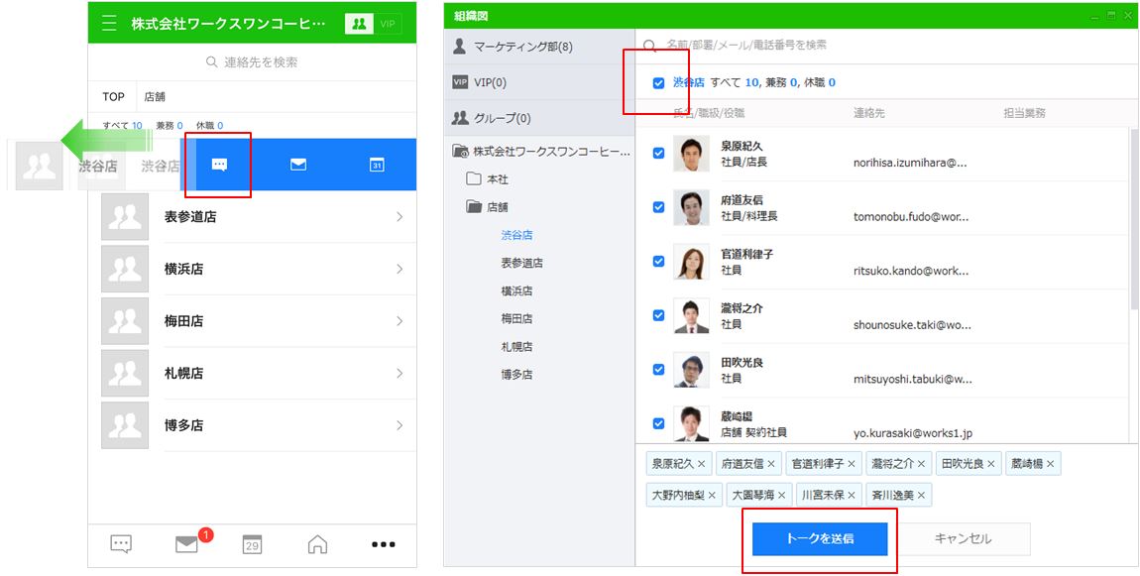Switch to organization contacts icon in header

click(x=359, y=24)
